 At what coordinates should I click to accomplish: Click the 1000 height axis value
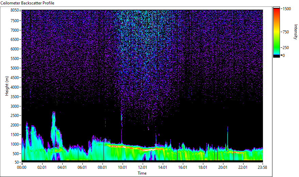click(x=15, y=144)
